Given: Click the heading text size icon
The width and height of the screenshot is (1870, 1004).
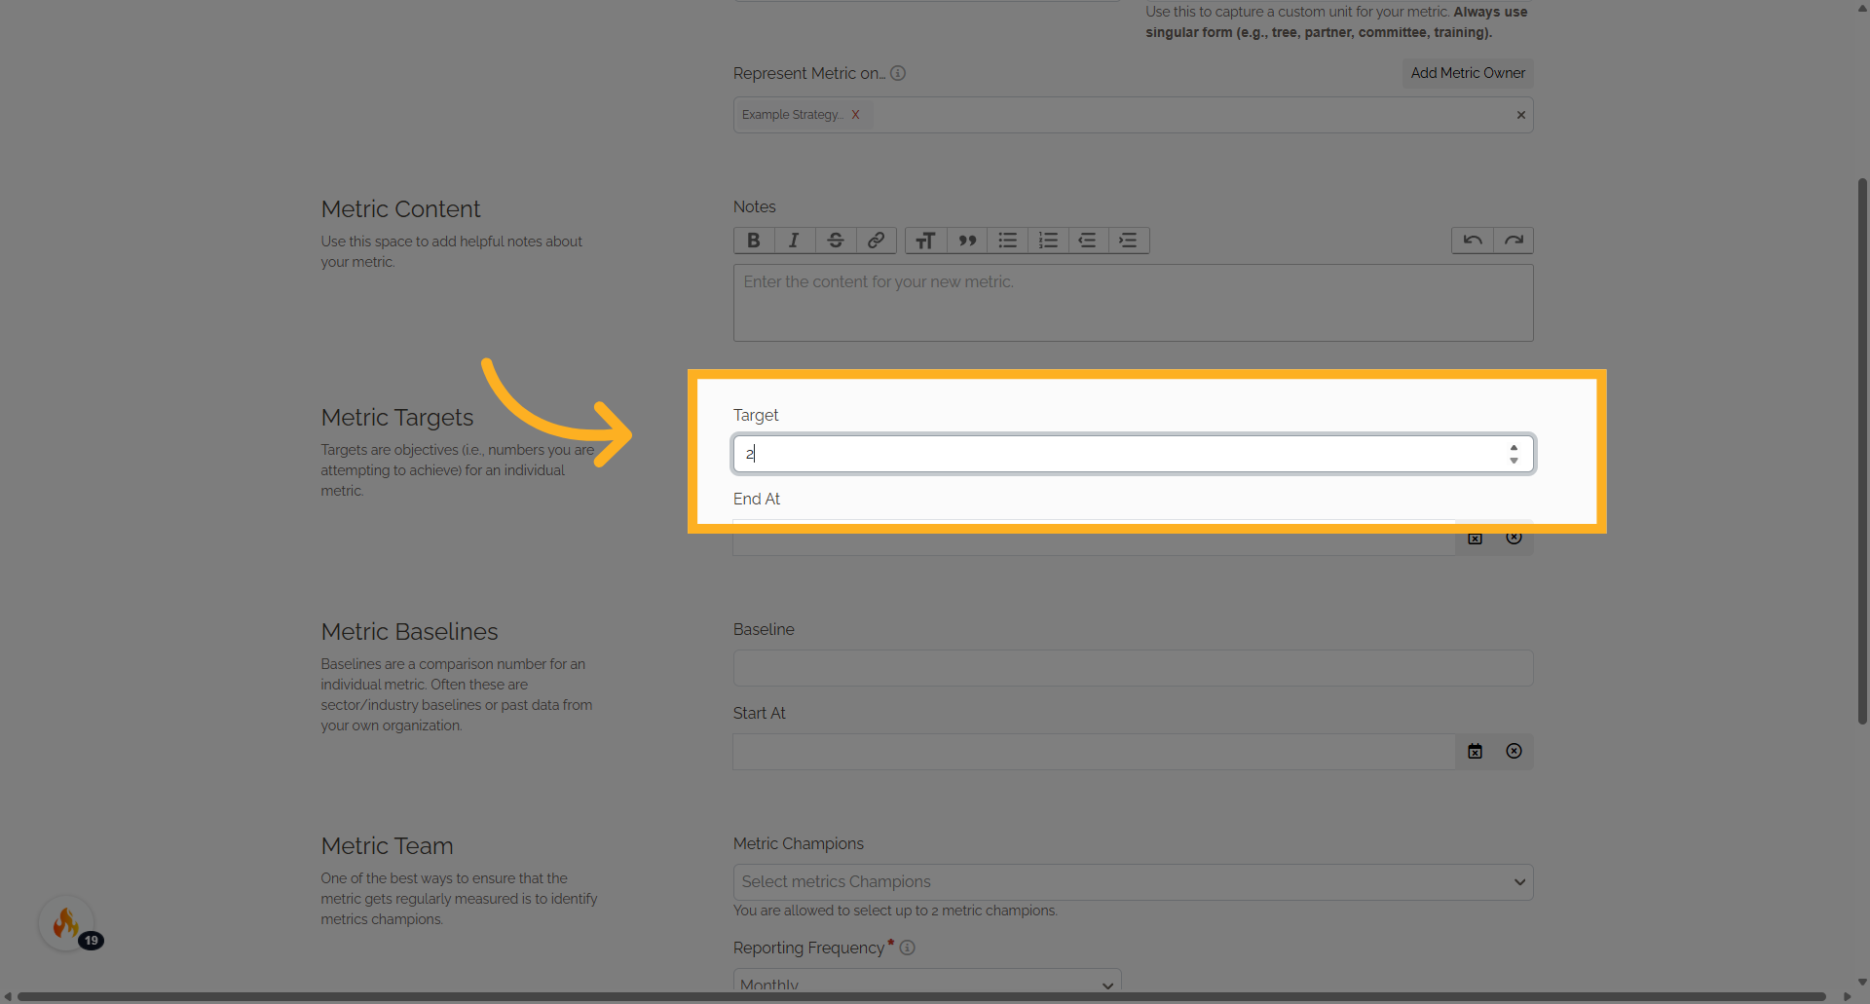Looking at the screenshot, I should (x=925, y=241).
